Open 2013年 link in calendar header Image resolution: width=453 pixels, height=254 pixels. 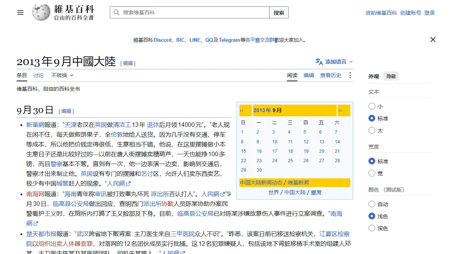tap(263, 110)
